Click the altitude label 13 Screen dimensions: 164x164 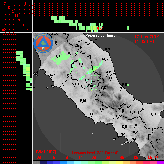12,12
